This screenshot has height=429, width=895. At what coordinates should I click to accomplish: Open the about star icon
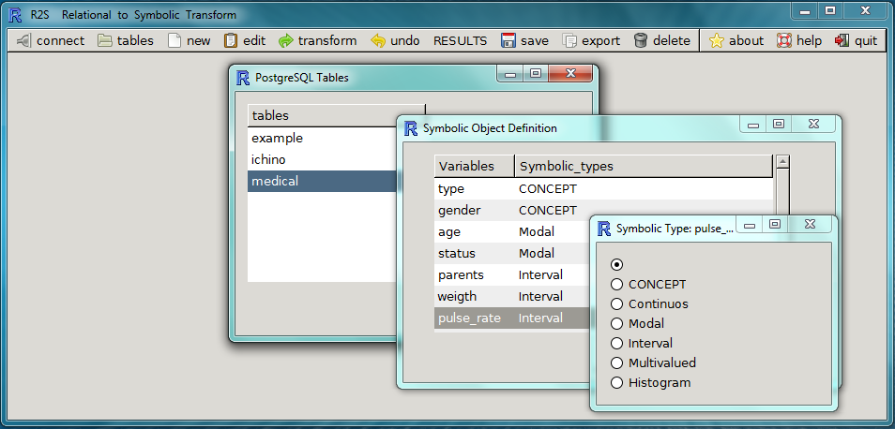point(717,40)
